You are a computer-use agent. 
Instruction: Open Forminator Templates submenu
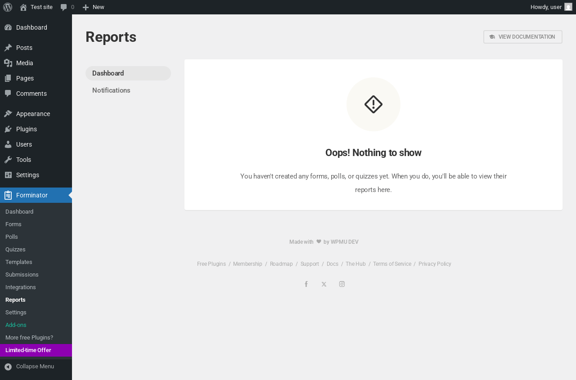coord(36,262)
